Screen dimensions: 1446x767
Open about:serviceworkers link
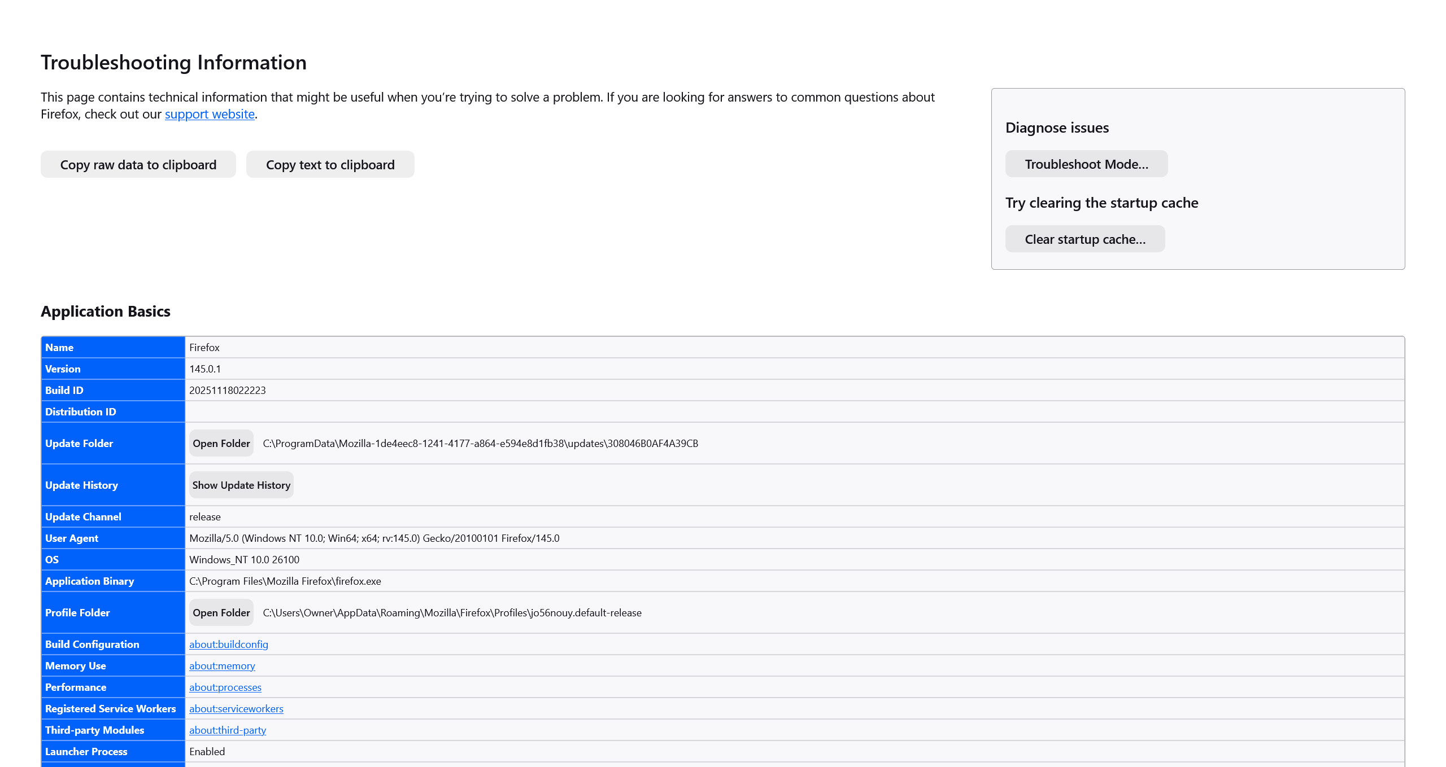click(236, 709)
